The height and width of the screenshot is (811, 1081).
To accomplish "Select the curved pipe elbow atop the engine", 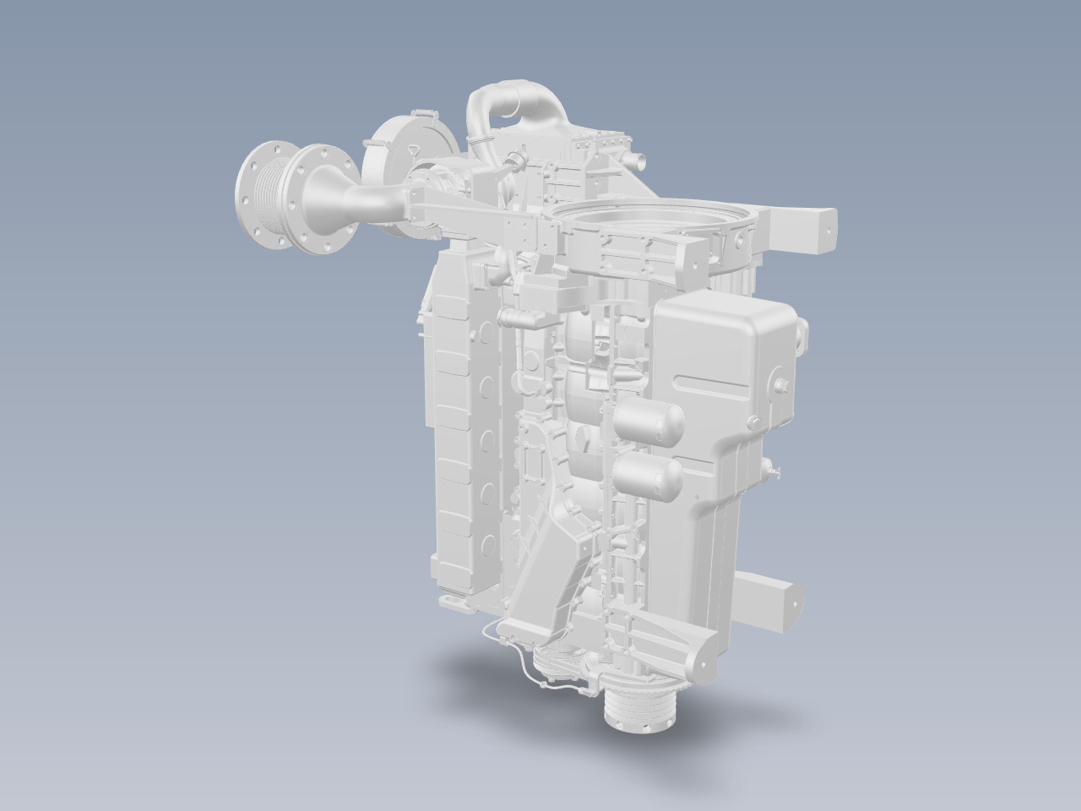I will click(515, 110).
